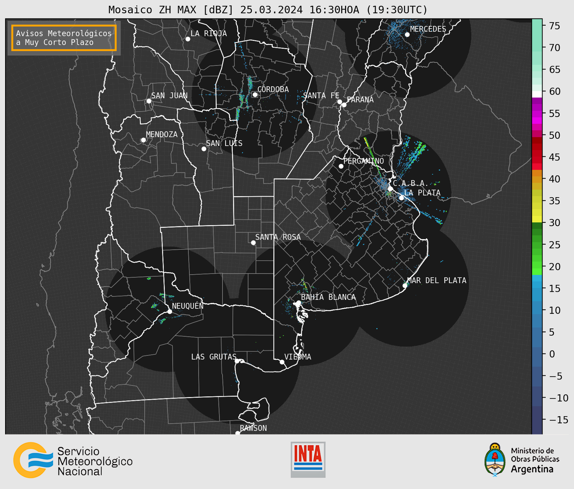Click the Ministerio de Obras Públicas Argentina emblem
Viewport: 574px width, 489px height.
[495, 459]
